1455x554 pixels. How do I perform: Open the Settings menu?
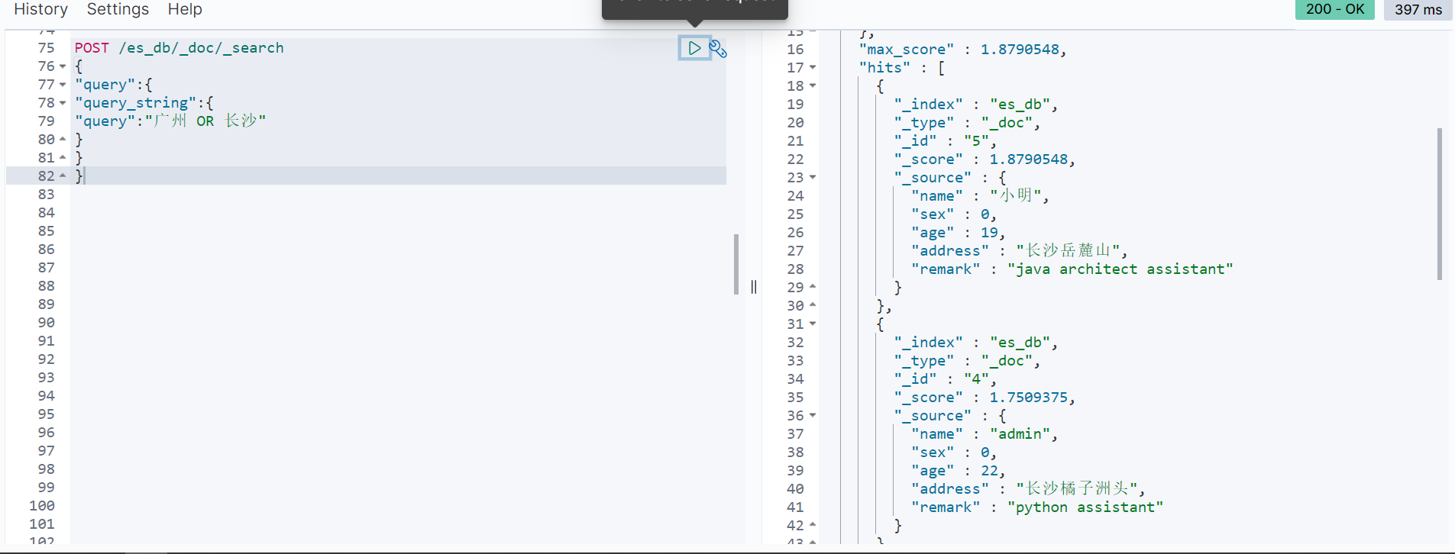point(118,9)
